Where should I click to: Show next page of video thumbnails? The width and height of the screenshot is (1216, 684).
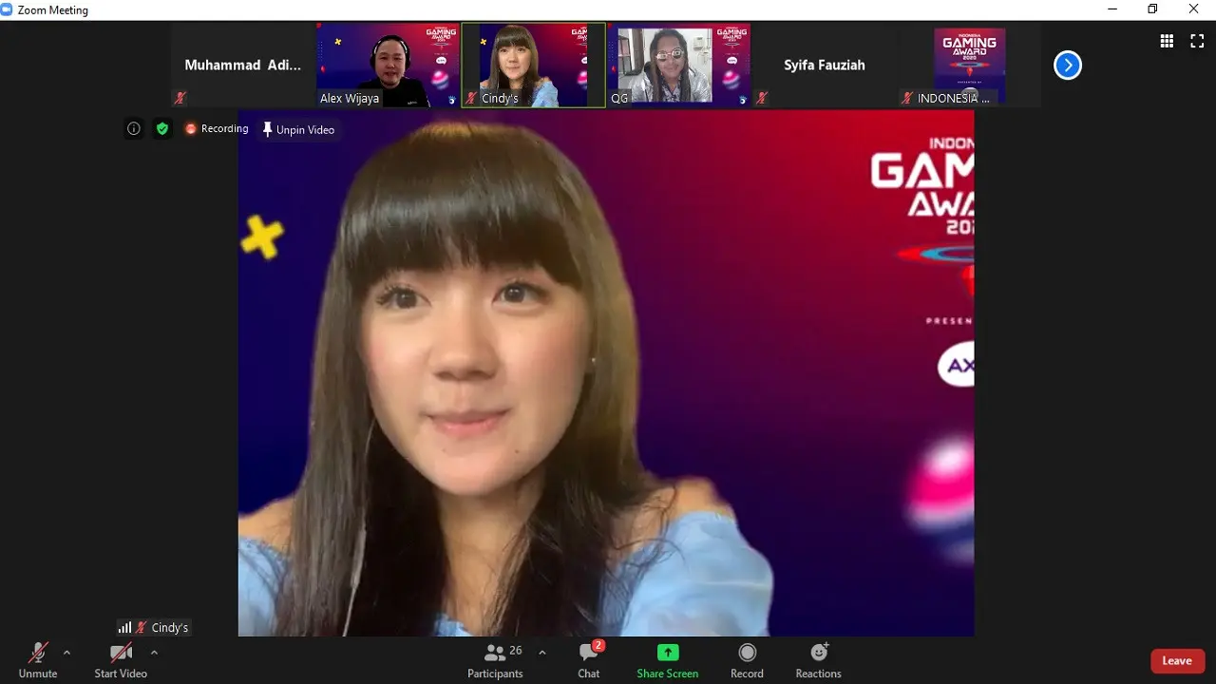(x=1068, y=66)
